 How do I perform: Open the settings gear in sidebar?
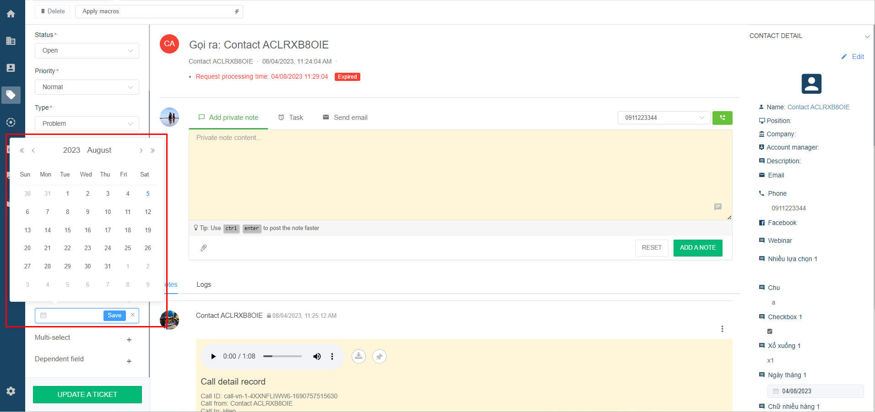11,391
